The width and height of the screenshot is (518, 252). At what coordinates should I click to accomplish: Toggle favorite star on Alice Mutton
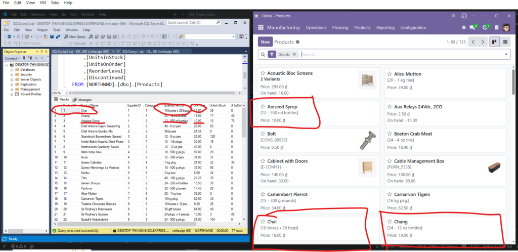[x=390, y=74]
